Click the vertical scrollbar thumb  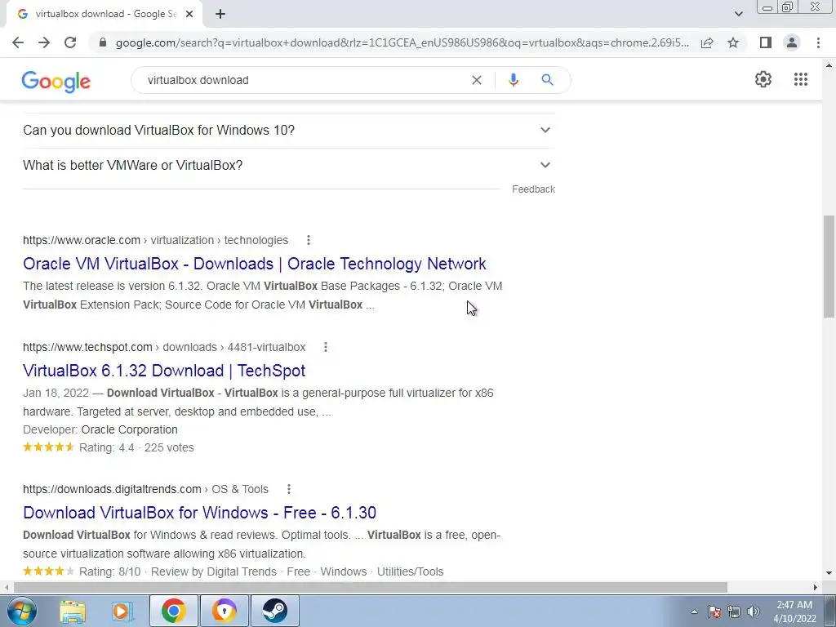(x=829, y=267)
